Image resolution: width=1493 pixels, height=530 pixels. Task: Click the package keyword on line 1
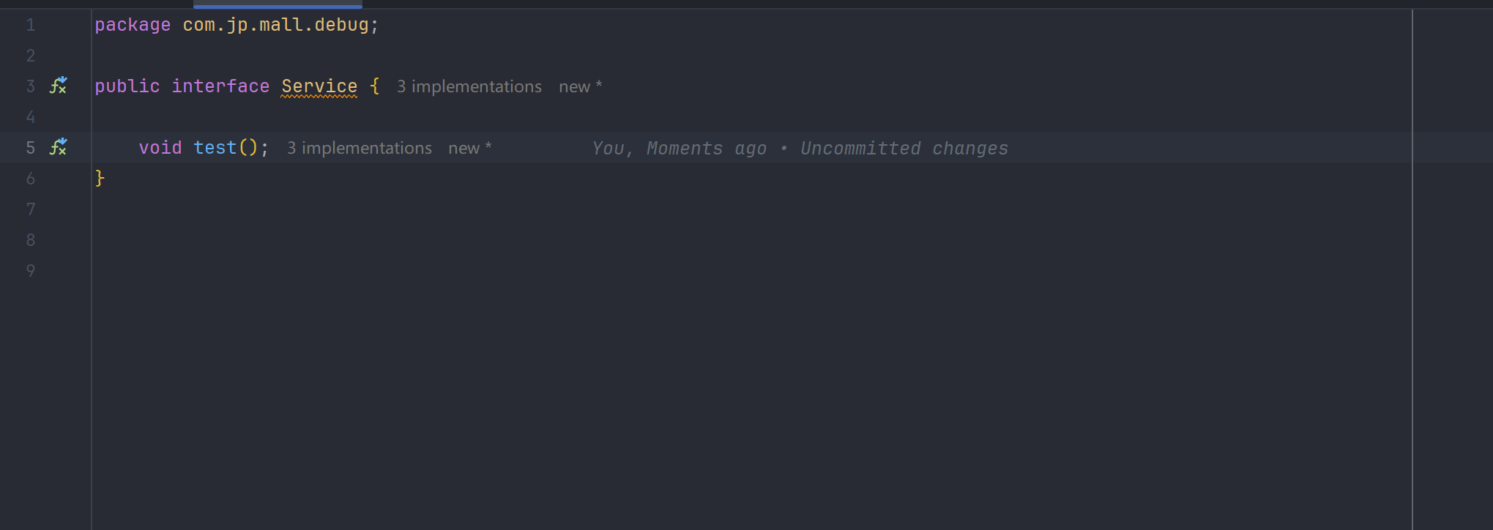pyautogui.click(x=133, y=25)
